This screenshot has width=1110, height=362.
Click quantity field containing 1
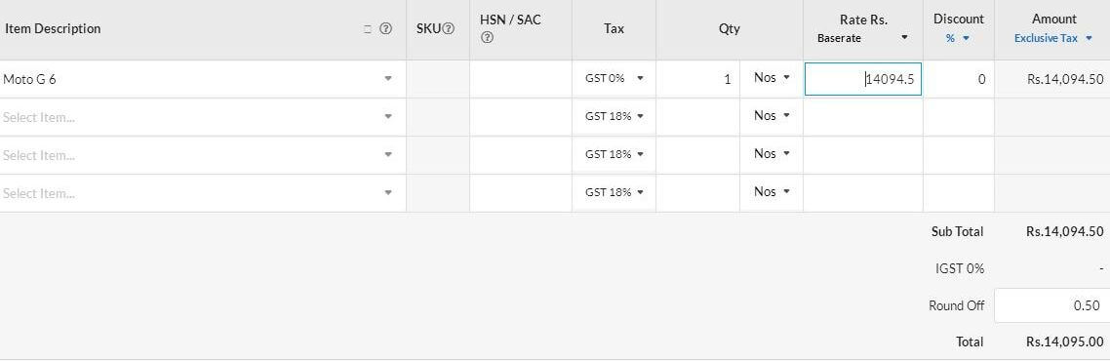pos(698,79)
